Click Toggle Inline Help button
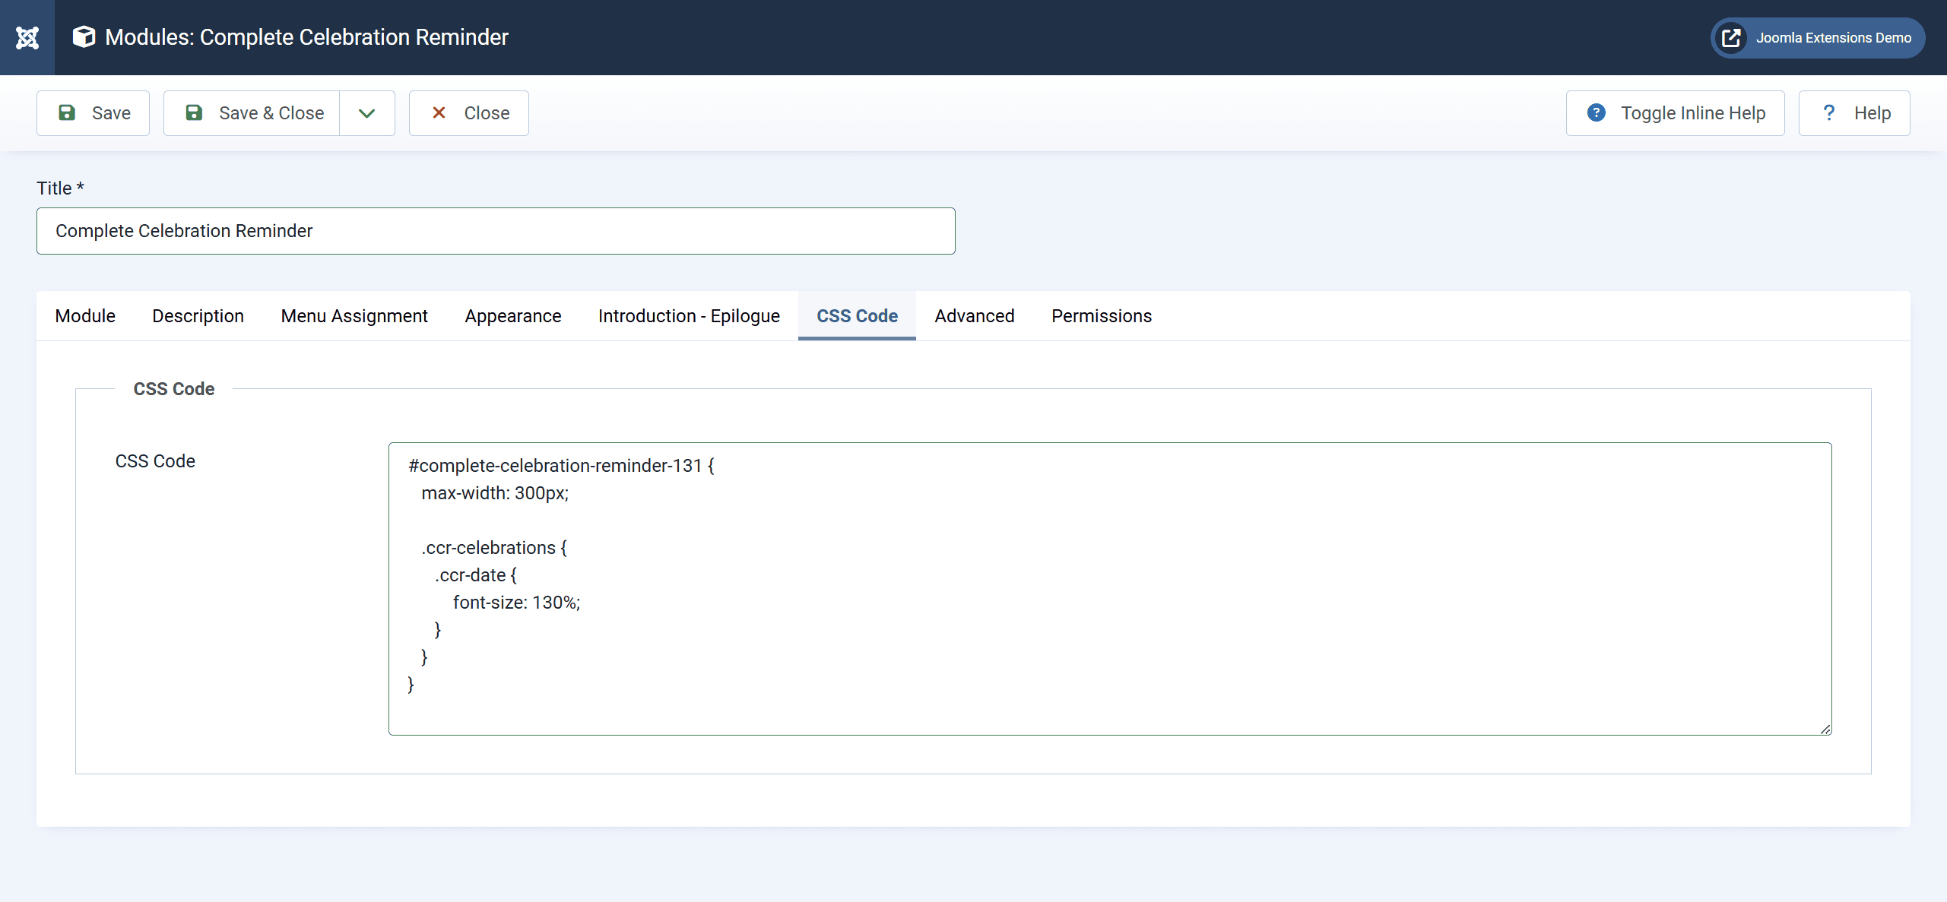This screenshot has width=1947, height=902. [1675, 113]
